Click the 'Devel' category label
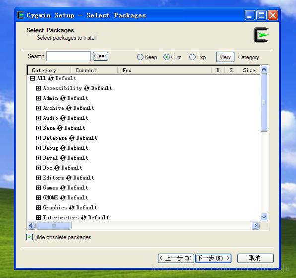Screen dimensions: 296x278 coord(50,158)
